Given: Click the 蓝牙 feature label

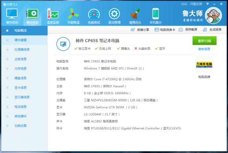Looking at the screenshot, I should tap(162, 49).
